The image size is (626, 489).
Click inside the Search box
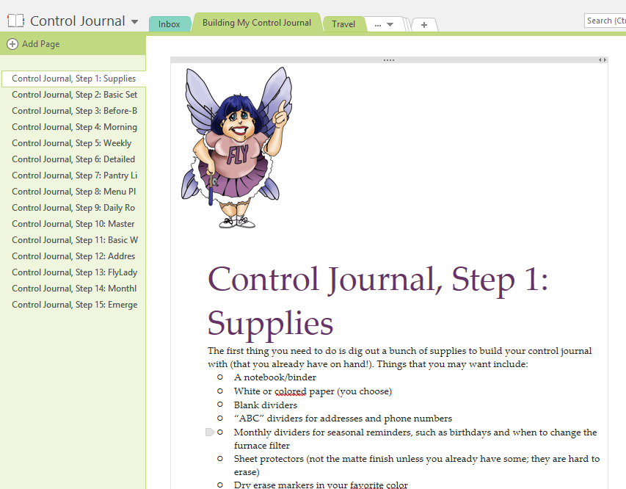tap(606, 21)
